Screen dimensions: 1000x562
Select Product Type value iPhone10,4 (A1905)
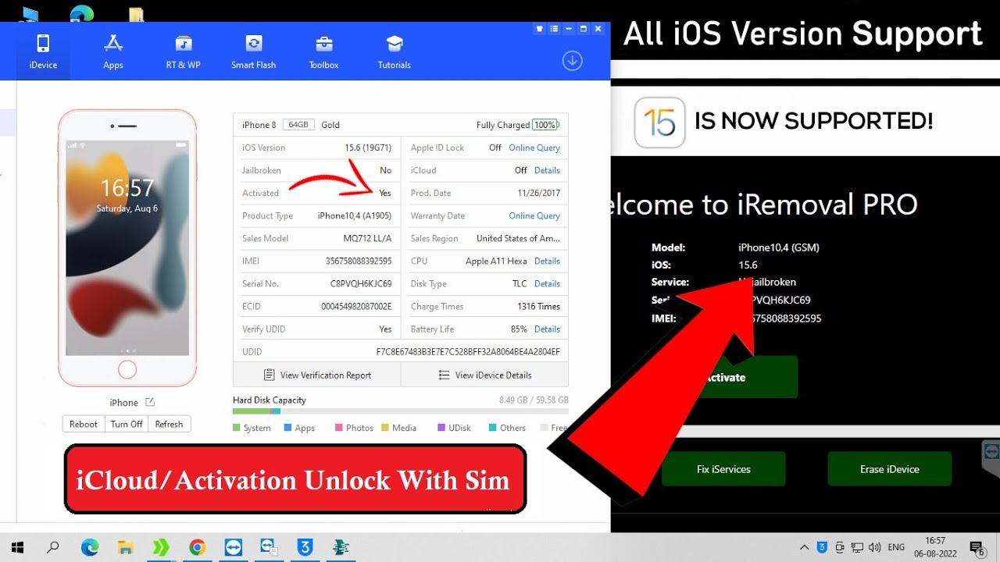coord(355,215)
